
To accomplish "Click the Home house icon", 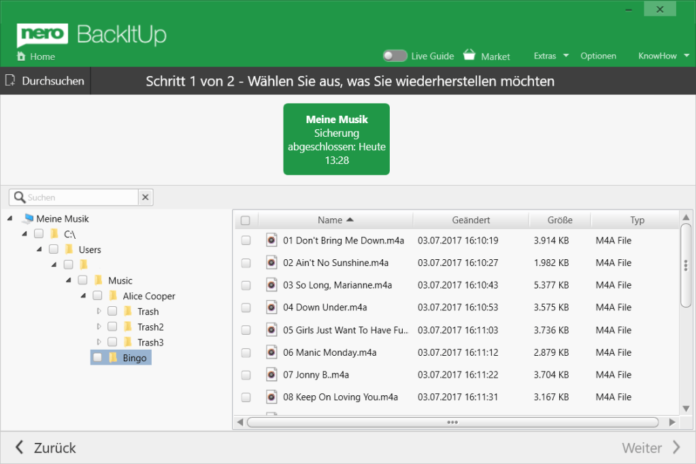I will pos(21,56).
